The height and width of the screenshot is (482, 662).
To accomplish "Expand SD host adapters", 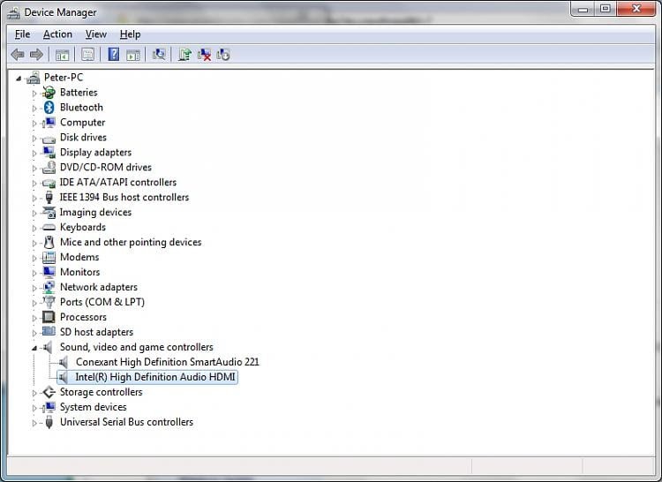I will 34,333.
